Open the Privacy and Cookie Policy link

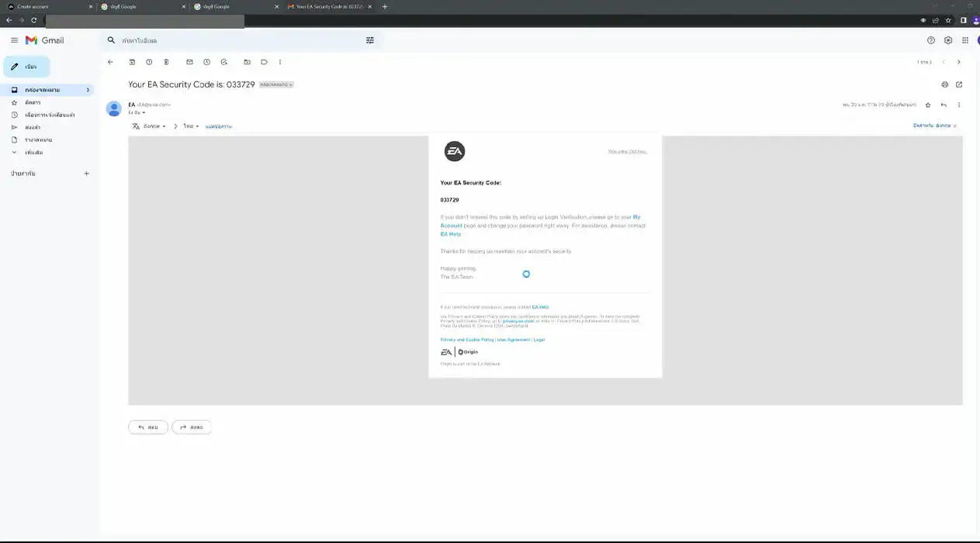467,339
